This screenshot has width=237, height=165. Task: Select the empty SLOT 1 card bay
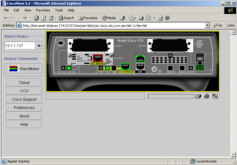[90, 45]
